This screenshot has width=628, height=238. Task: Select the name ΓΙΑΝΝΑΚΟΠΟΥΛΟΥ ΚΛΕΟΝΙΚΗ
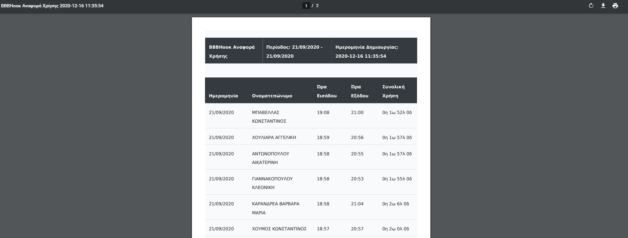[x=272, y=183]
